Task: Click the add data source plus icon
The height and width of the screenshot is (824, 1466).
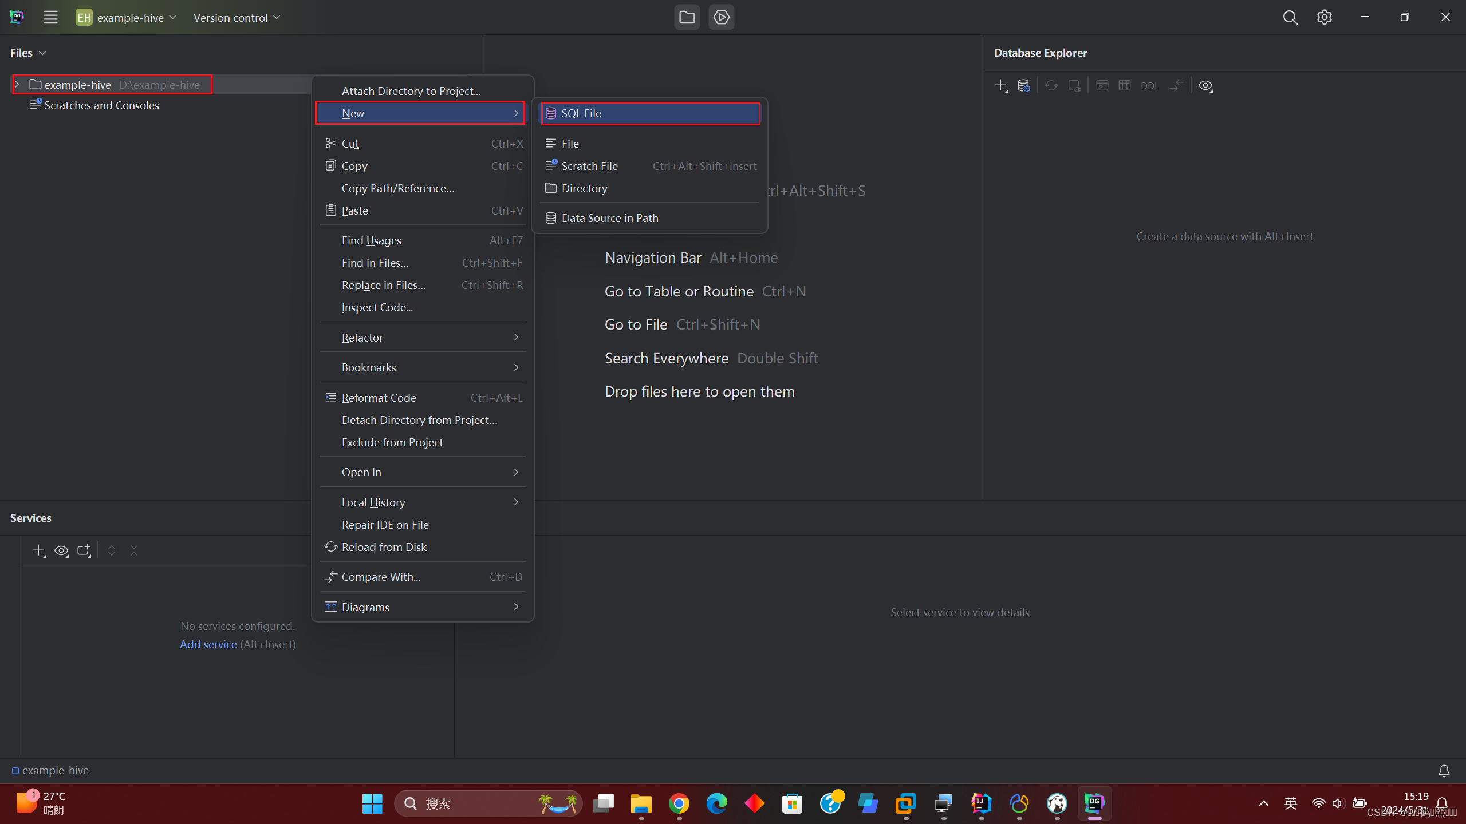Action: (x=1000, y=85)
